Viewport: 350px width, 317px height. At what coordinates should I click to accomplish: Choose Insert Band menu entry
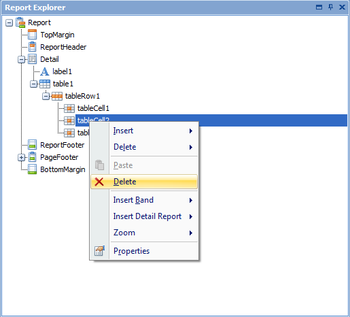(x=144, y=200)
